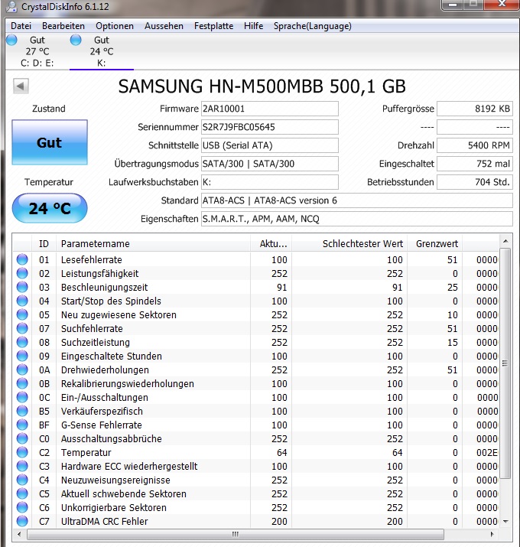
Task: Select the Temperatur parameter name text
Action: [86, 452]
